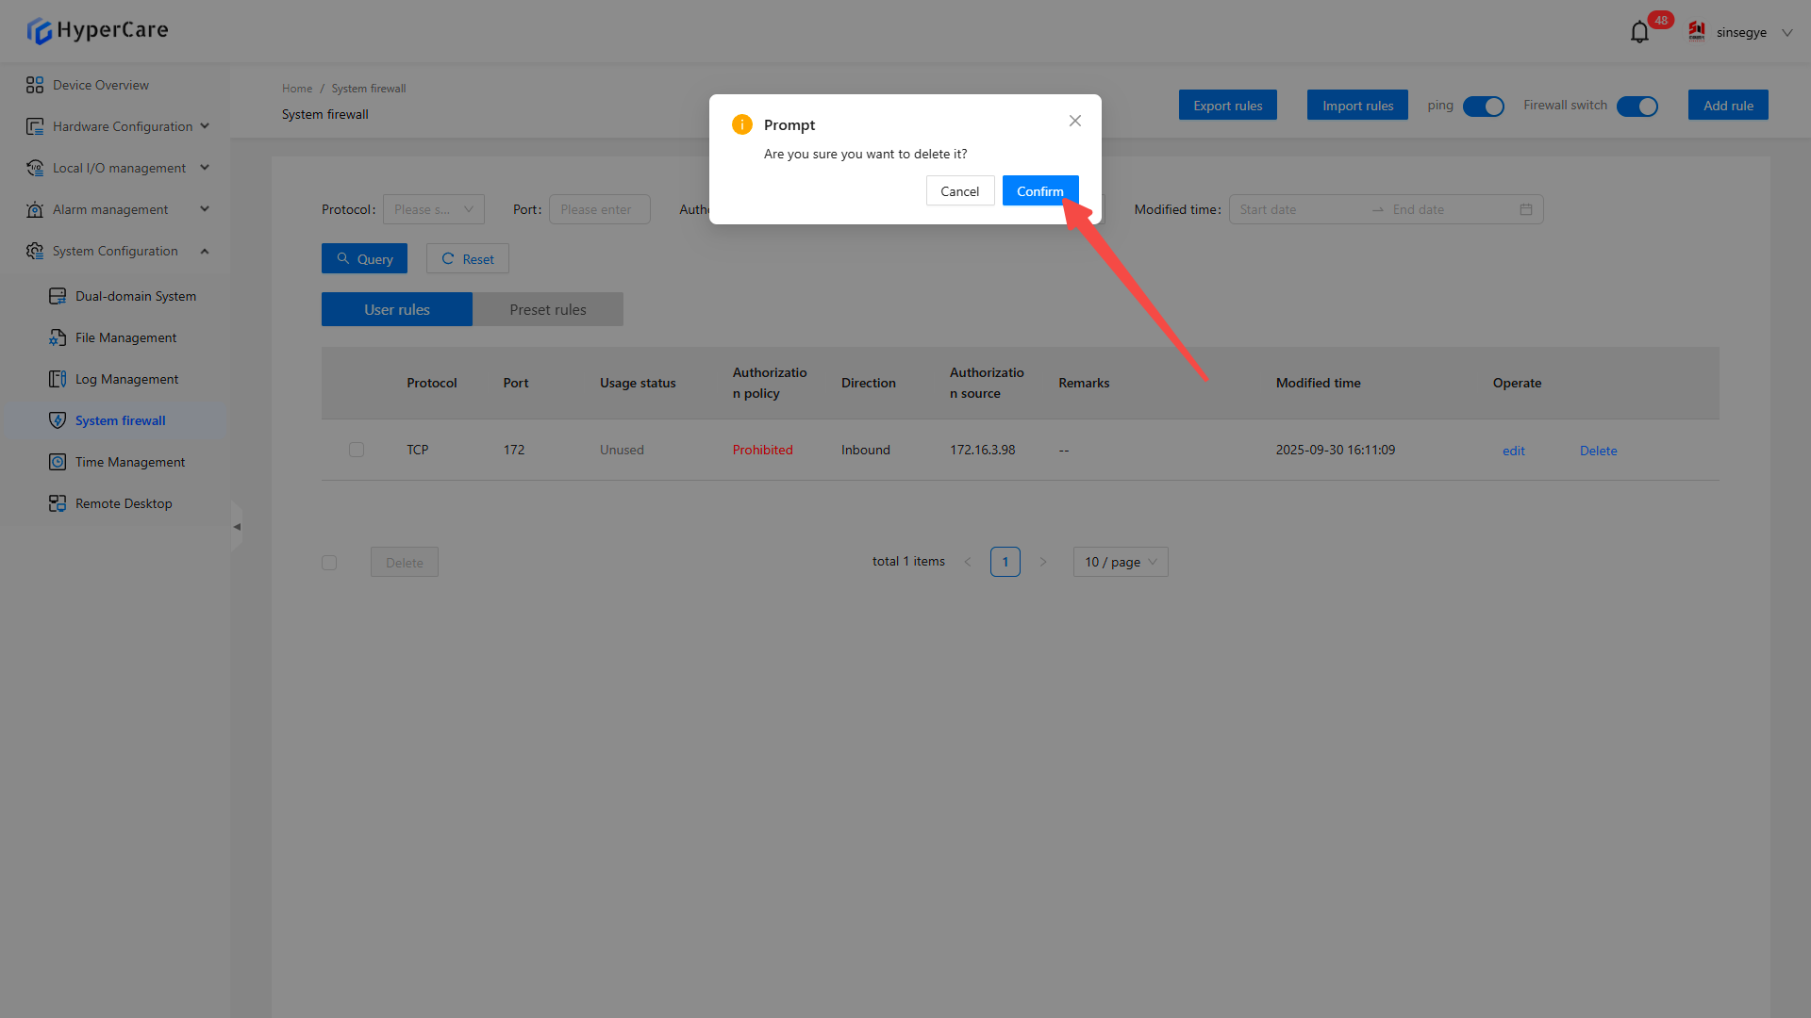
Task: Click Cancel in the delete prompt
Action: pyautogui.click(x=959, y=191)
